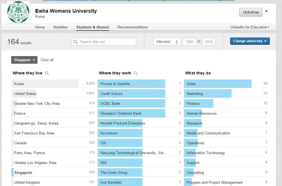This screenshot has height=186, width=282.
Task: Click the 1900 start year field
Action: coord(189,42)
